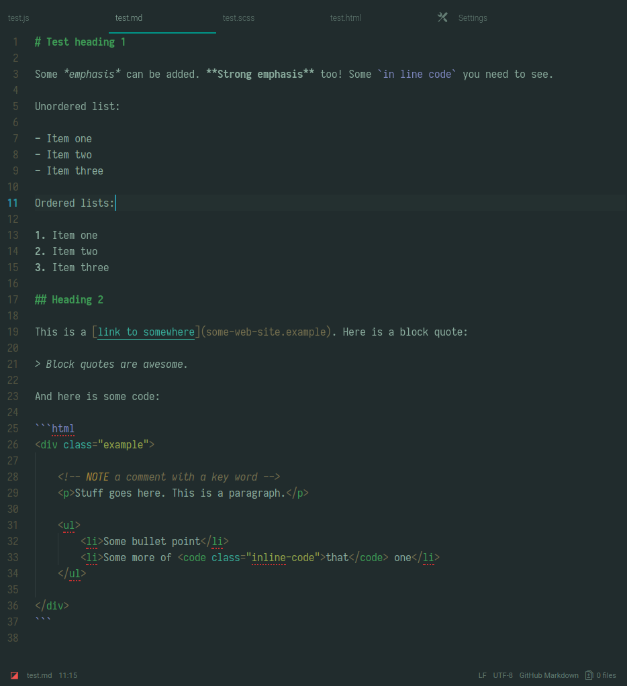The height and width of the screenshot is (686, 627).
Task: Click the '*emphasis*' italic text
Action: tap(92, 75)
